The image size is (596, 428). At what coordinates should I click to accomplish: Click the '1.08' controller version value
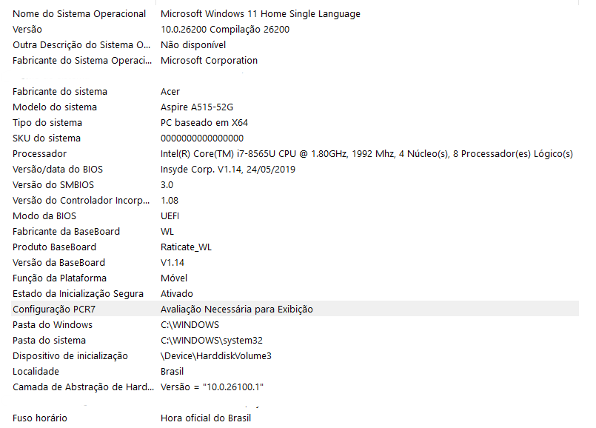[x=170, y=201]
